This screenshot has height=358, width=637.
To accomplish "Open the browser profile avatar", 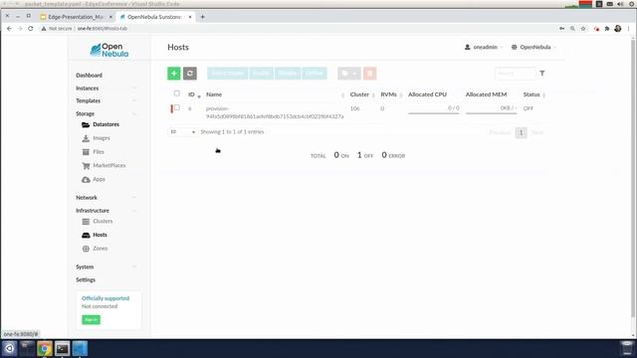I will pyautogui.click(x=618, y=29).
